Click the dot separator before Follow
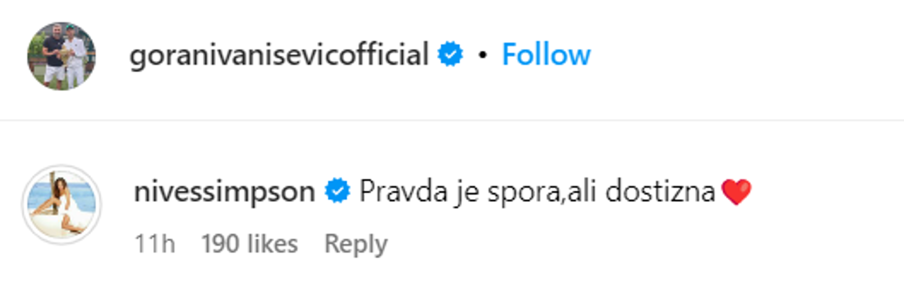The height and width of the screenshot is (285, 904). [483, 55]
